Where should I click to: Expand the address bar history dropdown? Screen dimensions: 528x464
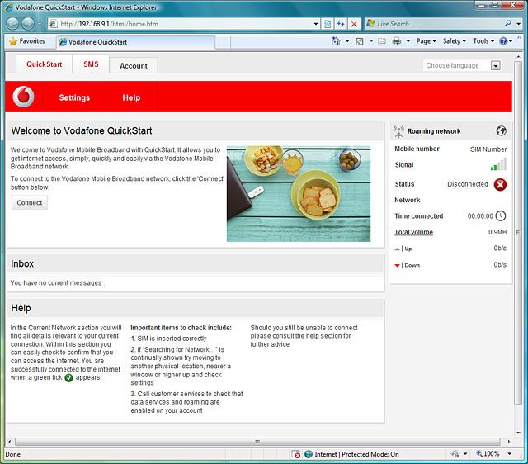[x=316, y=24]
